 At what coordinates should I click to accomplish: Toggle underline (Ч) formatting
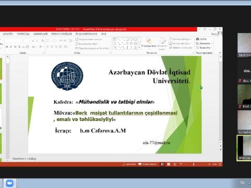point(15,46)
